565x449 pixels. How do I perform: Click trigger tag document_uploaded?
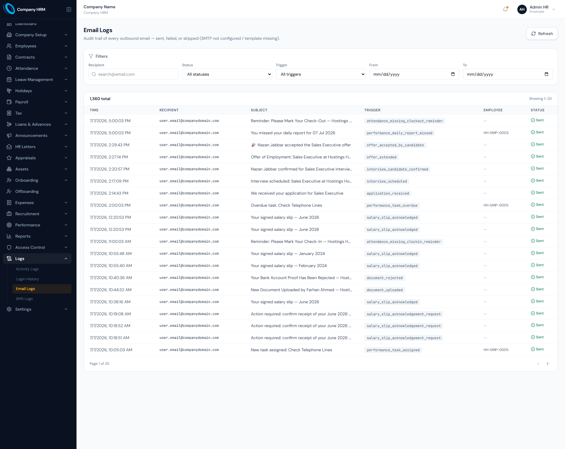385,290
